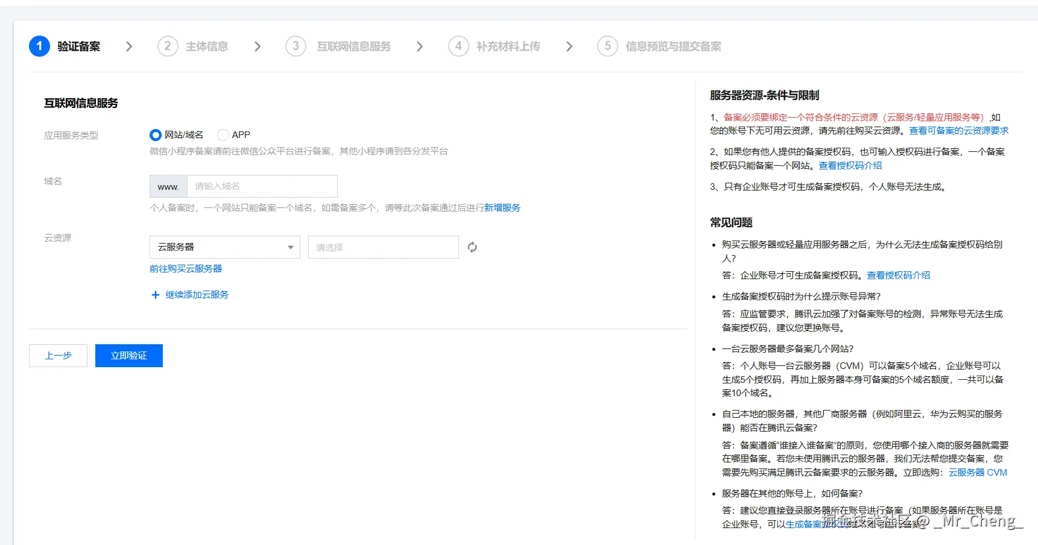The image size is (1038, 545).
Task: Open 查看授权码介绍 link in FAQ answer
Action: (x=899, y=276)
